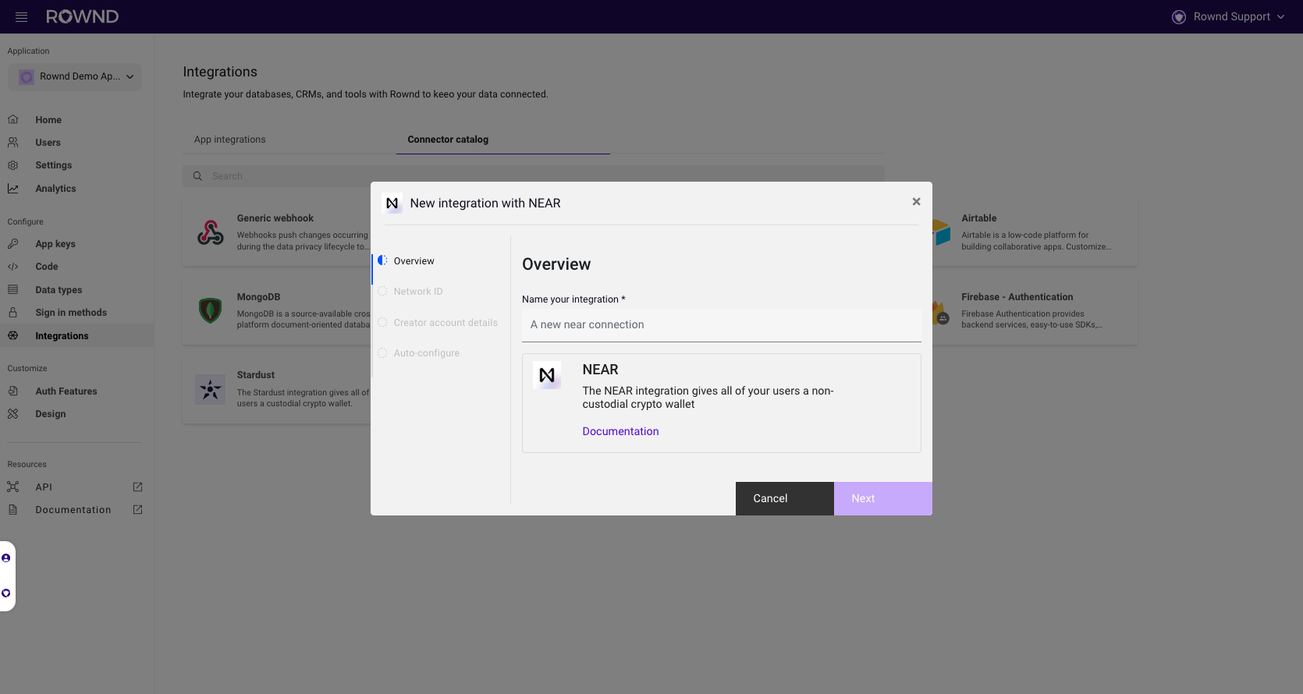Click the Auth Features icon

tap(13, 391)
